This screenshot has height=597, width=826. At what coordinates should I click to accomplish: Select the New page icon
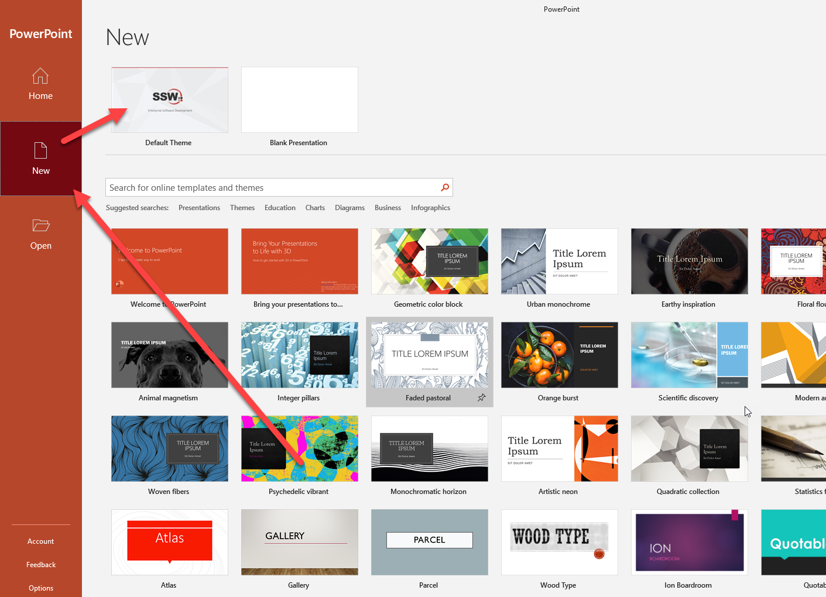40,150
